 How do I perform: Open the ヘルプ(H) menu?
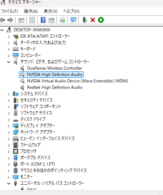(71, 11)
